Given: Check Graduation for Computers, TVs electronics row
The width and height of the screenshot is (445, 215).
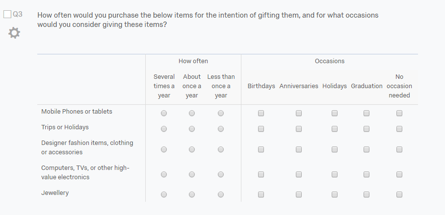Looking at the screenshot, I should click(x=366, y=174).
